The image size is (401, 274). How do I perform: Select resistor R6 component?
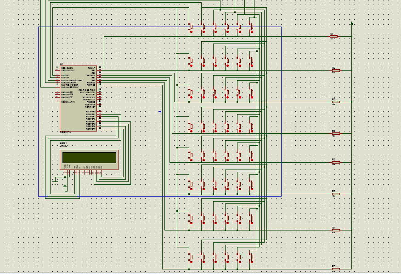(335, 194)
